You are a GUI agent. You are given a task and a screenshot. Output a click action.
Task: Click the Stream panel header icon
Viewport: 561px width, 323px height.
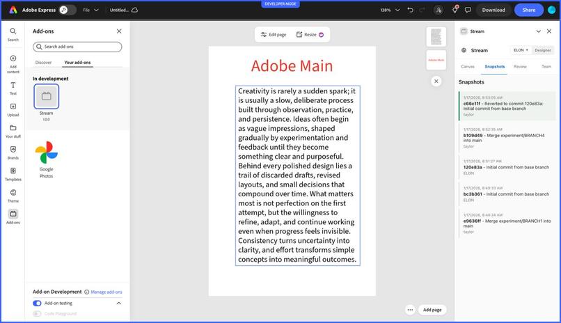(464, 31)
